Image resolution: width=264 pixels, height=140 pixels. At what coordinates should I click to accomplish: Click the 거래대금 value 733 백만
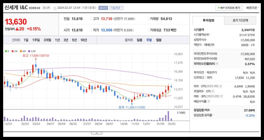coord(170,30)
